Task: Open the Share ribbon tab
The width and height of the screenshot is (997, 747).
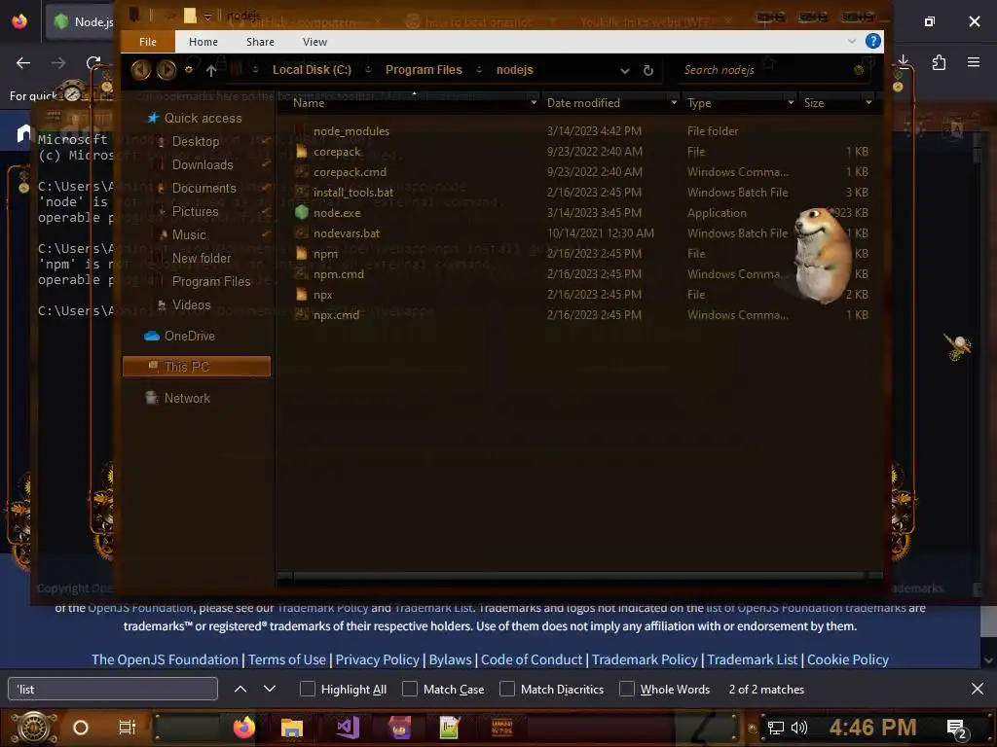Action: (260, 42)
